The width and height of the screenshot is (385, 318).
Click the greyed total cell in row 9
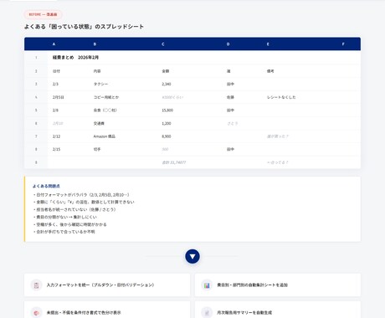pos(174,162)
